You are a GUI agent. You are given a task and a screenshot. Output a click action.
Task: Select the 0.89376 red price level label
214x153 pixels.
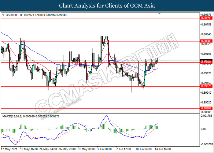click(x=206, y=86)
